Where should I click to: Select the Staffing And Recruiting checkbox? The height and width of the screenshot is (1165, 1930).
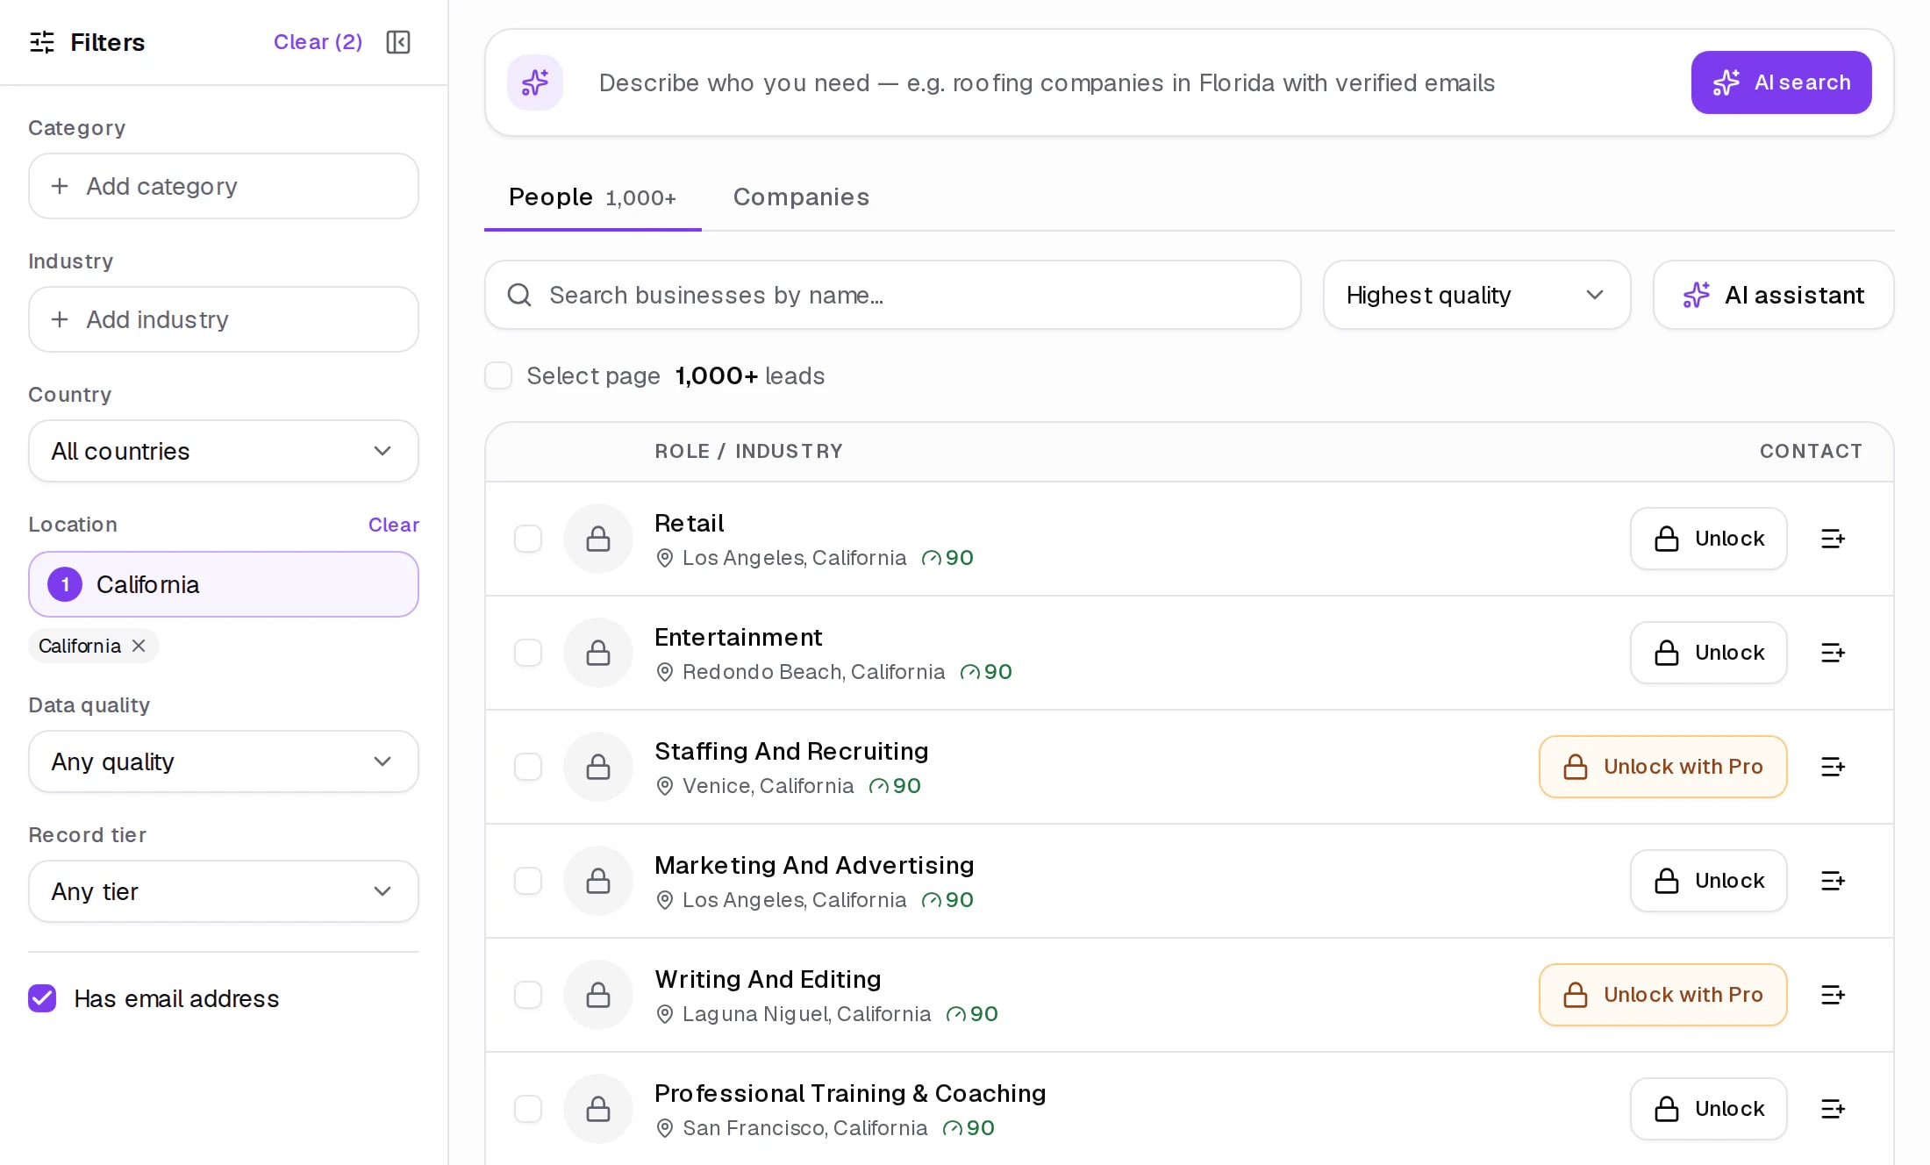pos(528,767)
